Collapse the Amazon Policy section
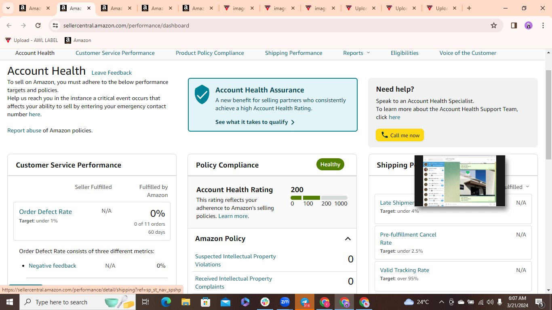 click(348, 239)
